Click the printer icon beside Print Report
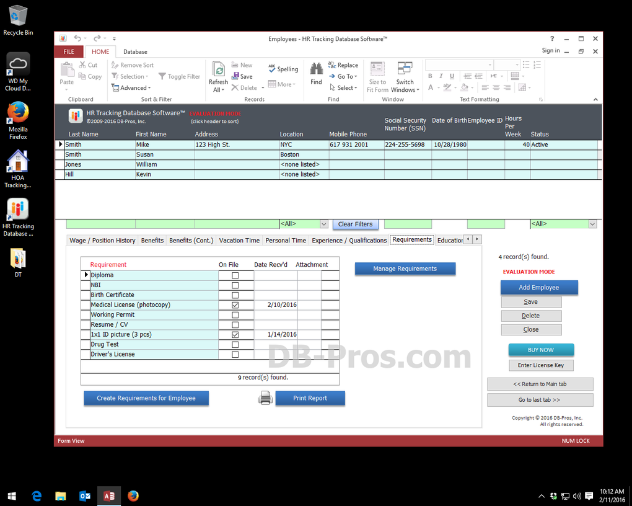The width and height of the screenshot is (632, 506). tap(265, 398)
